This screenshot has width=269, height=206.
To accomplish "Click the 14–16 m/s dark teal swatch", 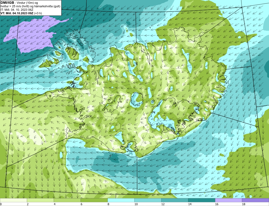I will coord(201,200).
